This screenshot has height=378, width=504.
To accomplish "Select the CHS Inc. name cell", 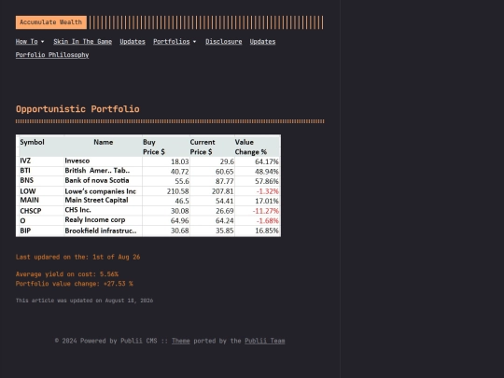I will [77, 210].
